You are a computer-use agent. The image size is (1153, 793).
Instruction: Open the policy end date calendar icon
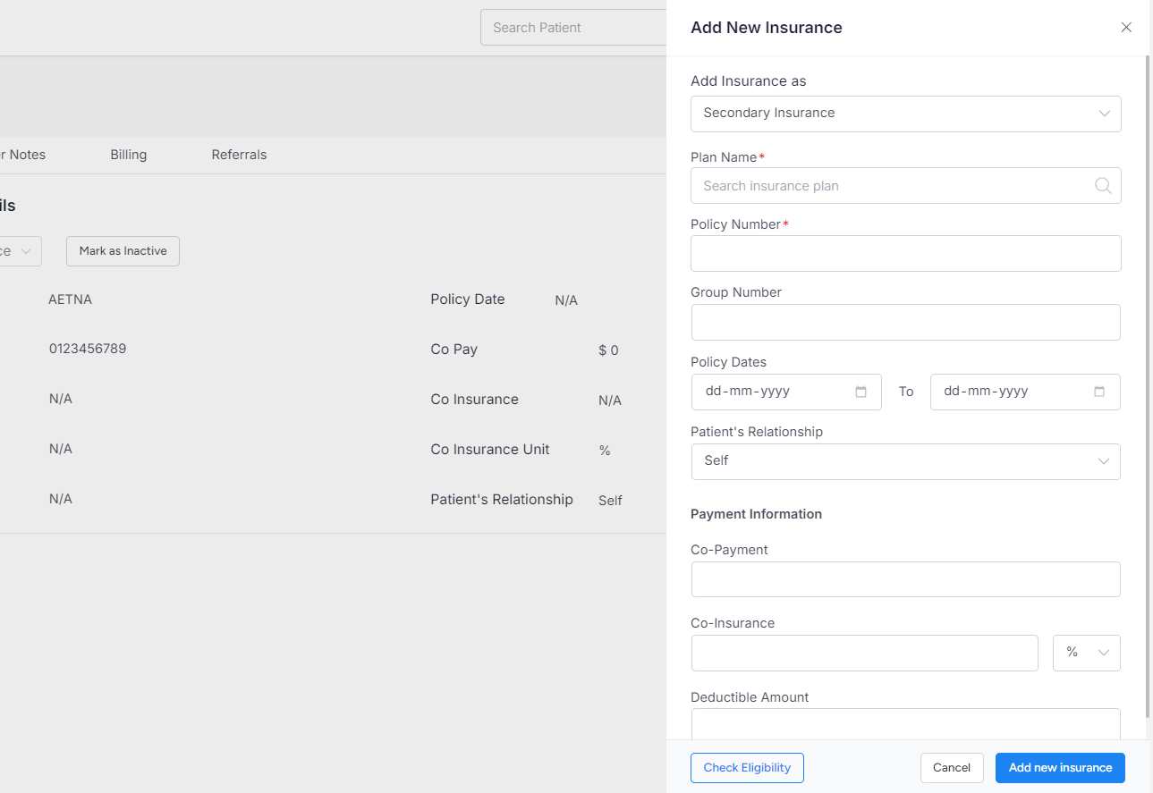click(1099, 392)
